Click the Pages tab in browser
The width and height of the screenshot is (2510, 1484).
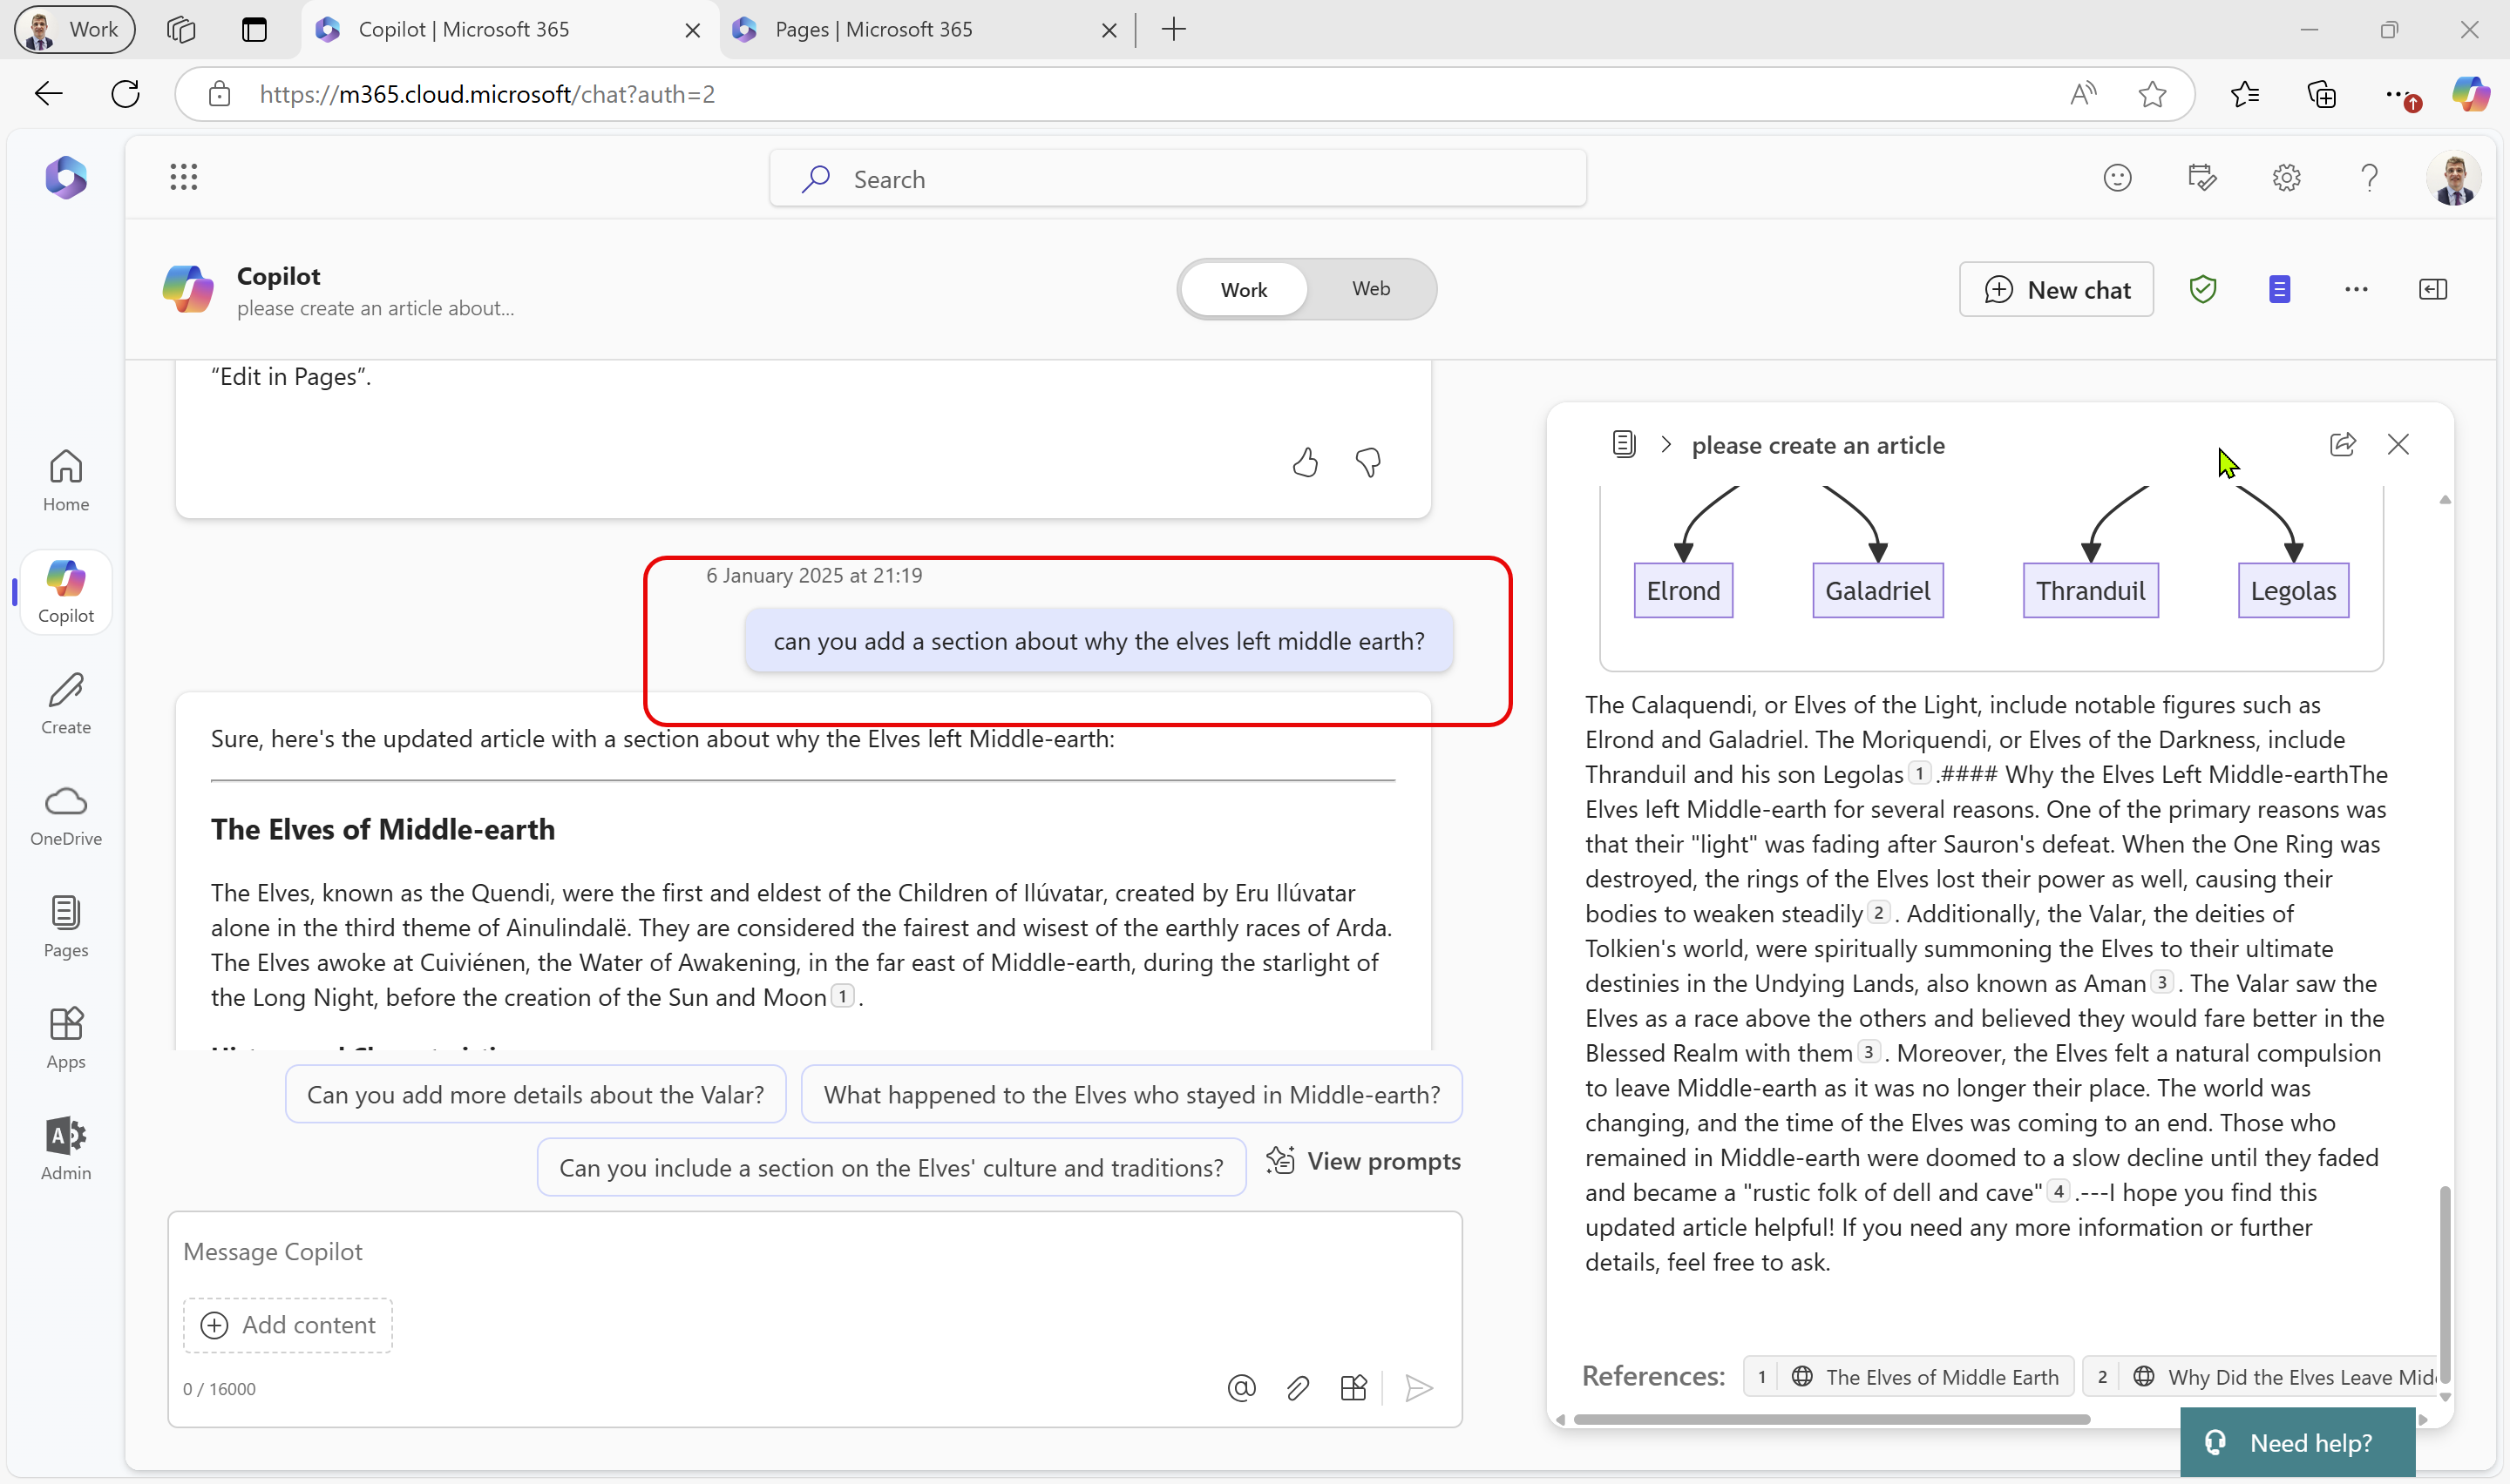[878, 28]
